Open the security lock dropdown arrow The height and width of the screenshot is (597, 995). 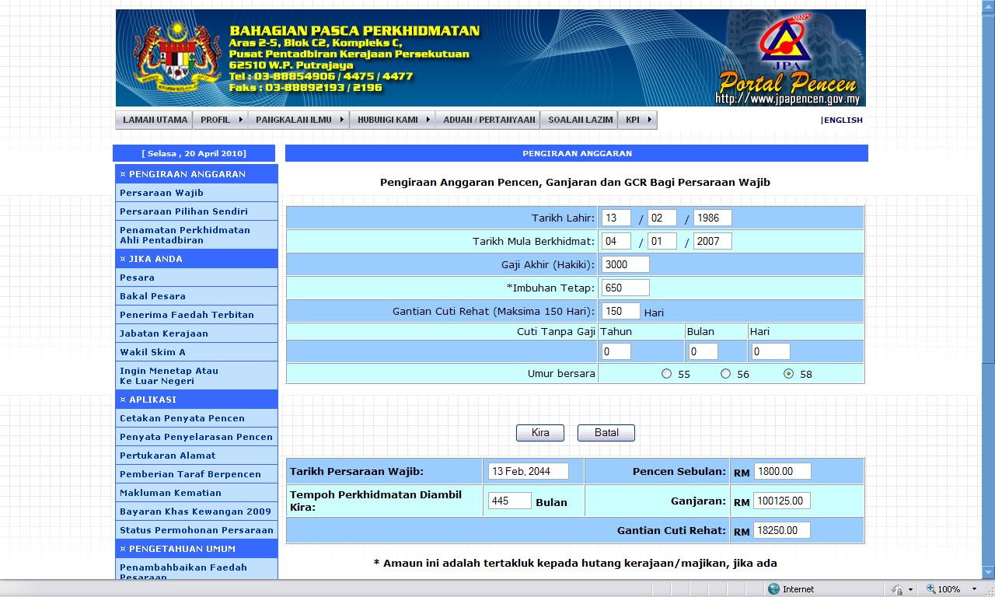pyautogui.click(x=910, y=589)
